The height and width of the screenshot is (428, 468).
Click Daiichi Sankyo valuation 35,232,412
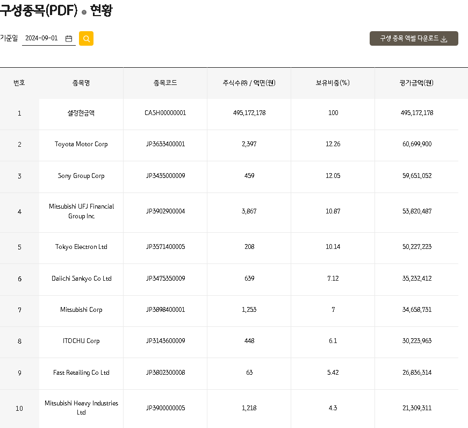[x=417, y=279]
